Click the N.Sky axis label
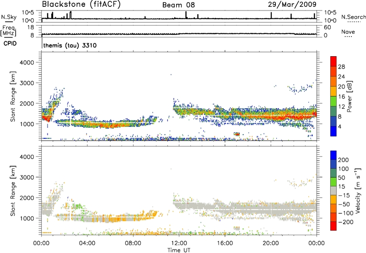 click(x=9, y=17)
